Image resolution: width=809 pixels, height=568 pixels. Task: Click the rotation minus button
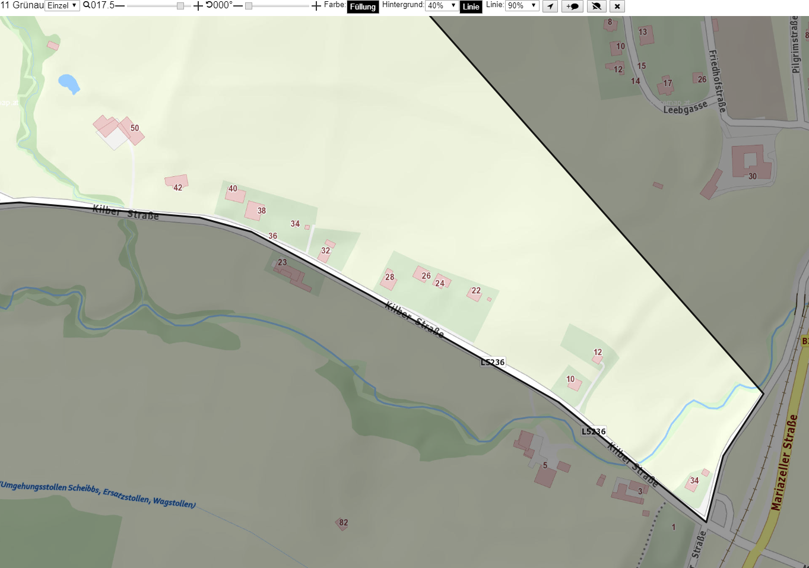[238, 6]
